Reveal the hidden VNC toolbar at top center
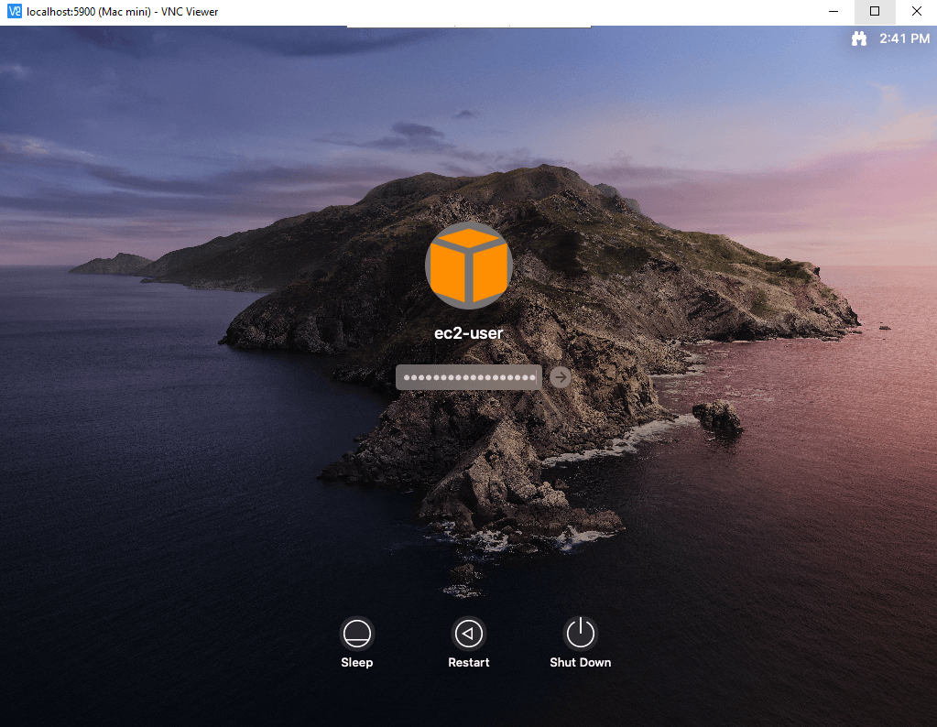The width and height of the screenshot is (937, 727). click(468, 25)
